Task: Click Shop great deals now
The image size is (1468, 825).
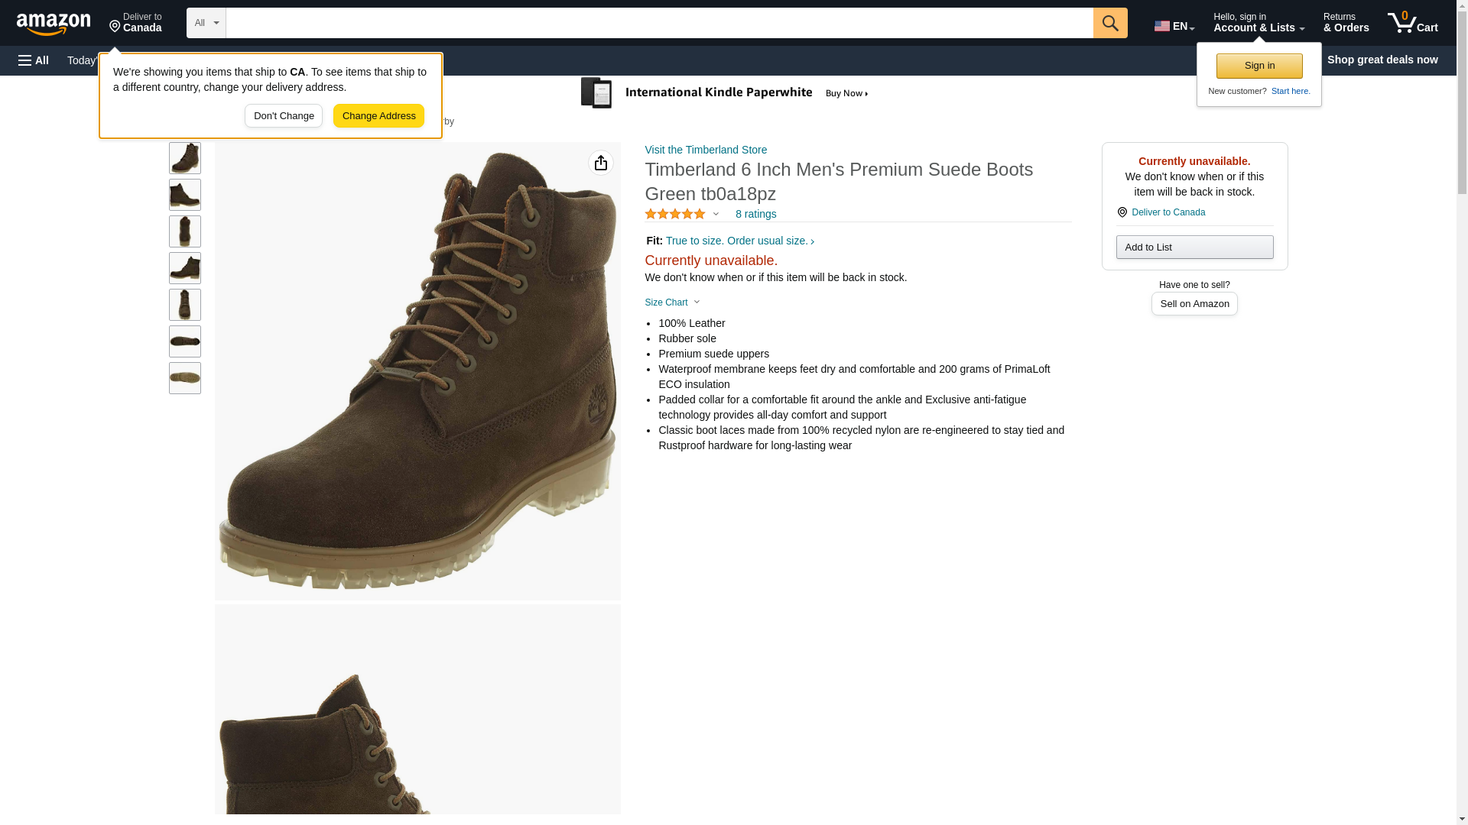Action: tap(1382, 60)
